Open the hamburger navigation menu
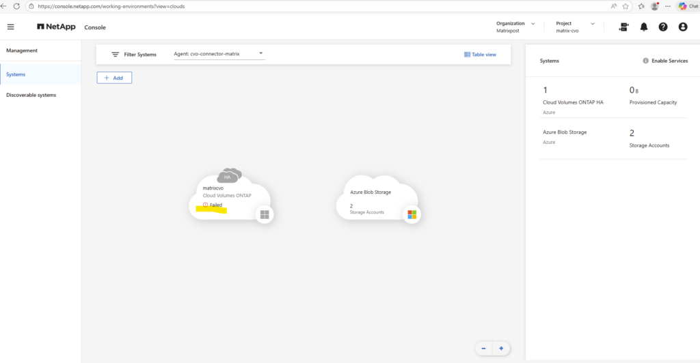 point(10,27)
